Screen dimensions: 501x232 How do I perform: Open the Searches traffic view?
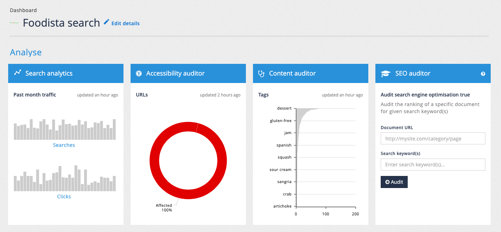click(64, 145)
